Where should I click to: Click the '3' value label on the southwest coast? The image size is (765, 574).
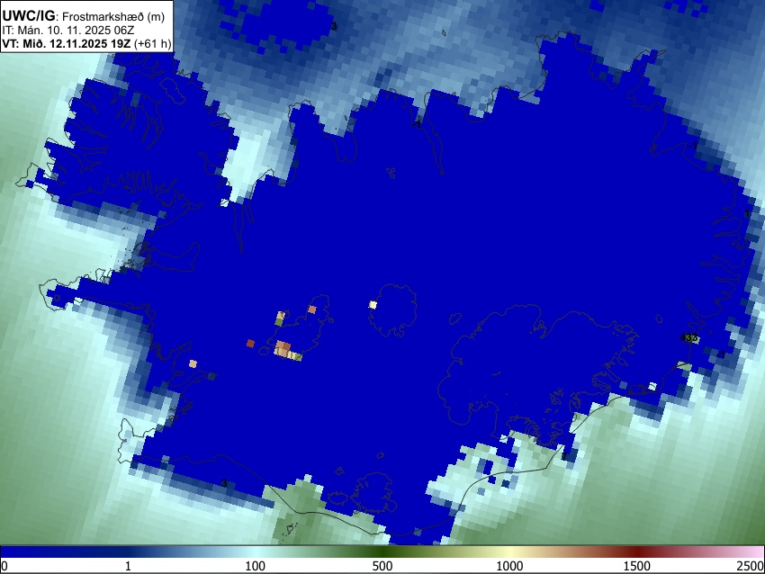point(224,483)
